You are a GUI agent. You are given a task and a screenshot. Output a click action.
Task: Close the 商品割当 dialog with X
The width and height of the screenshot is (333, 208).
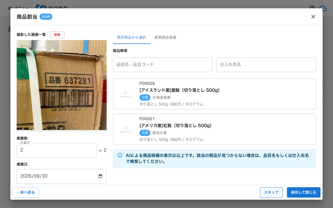[x=313, y=17]
